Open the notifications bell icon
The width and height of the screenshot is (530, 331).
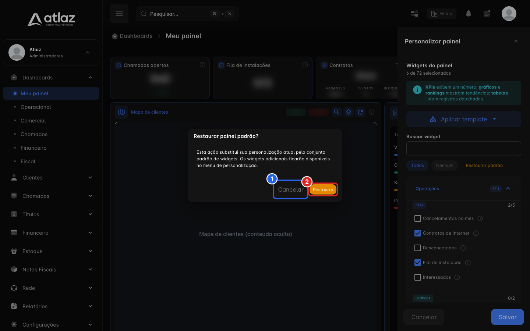[x=469, y=14]
